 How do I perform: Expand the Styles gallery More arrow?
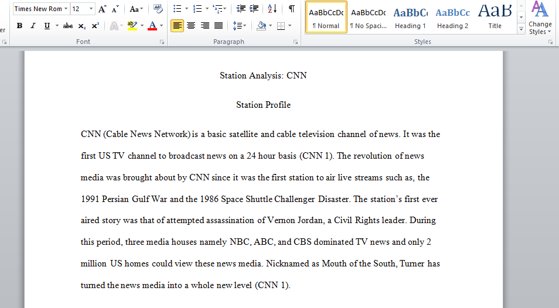point(521,29)
